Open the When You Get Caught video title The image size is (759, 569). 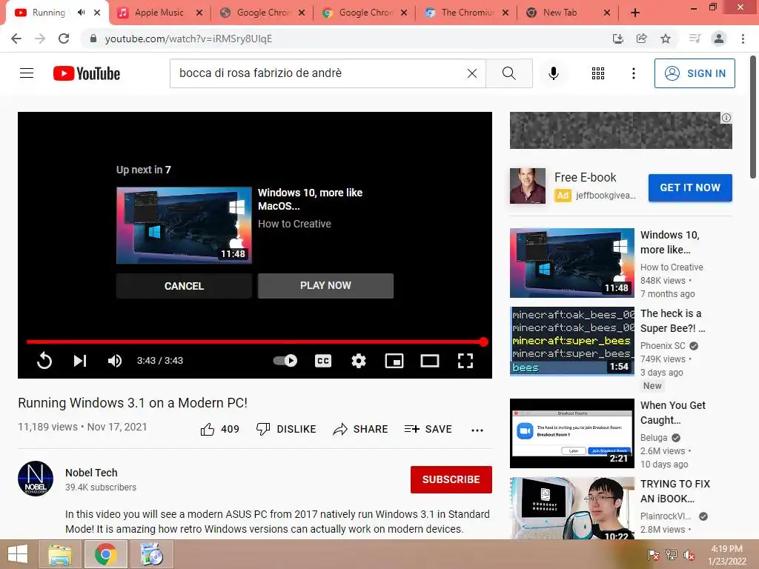point(672,413)
